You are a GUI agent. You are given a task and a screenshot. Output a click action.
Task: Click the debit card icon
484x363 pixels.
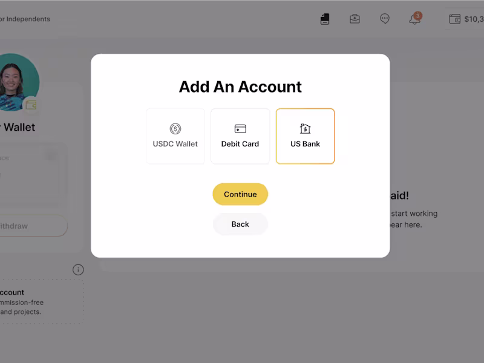click(240, 129)
